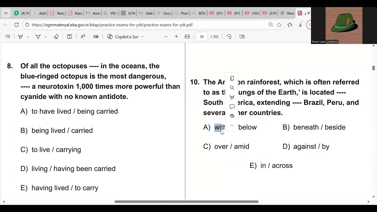Close the active PDF tab
The width and height of the screenshot is (377, 212).
click(308, 13)
